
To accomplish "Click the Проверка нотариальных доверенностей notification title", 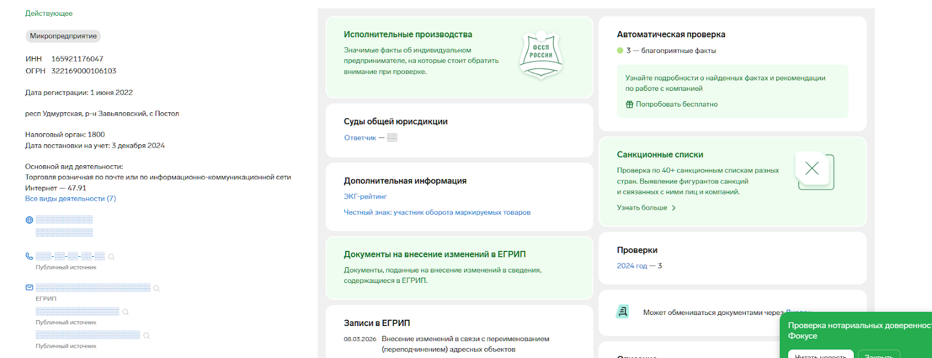I will 860,331.
